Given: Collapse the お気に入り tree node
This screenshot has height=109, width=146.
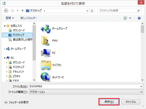Looking at the screenshot, I should coord(5,26).
